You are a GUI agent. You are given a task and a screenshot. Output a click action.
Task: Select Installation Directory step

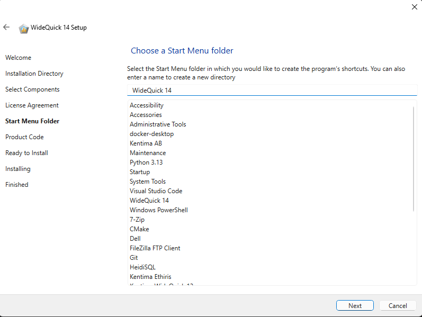click(x=34, y=74)
